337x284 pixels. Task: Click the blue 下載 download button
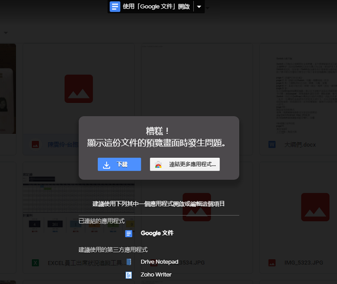coord(119,164)
